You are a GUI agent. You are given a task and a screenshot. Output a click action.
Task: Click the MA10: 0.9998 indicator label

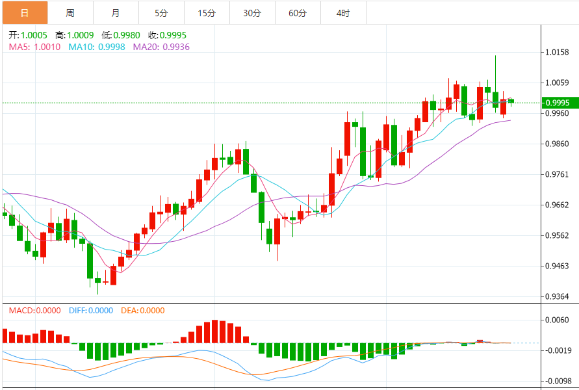[97, 47]
